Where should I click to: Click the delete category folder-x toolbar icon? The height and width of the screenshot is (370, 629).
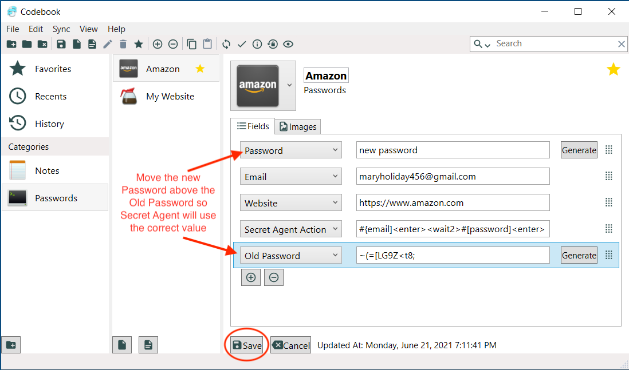tap(42, 44)
